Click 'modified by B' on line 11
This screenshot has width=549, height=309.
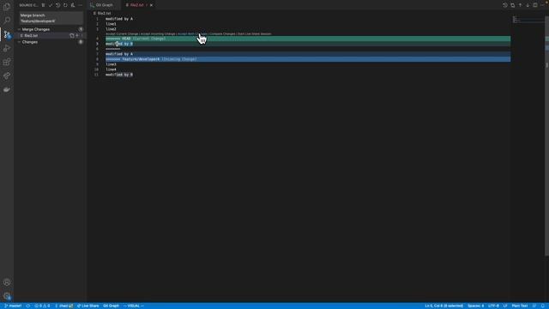(119, 75)
